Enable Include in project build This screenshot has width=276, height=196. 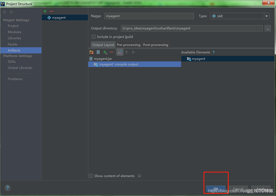coord(93,37)
